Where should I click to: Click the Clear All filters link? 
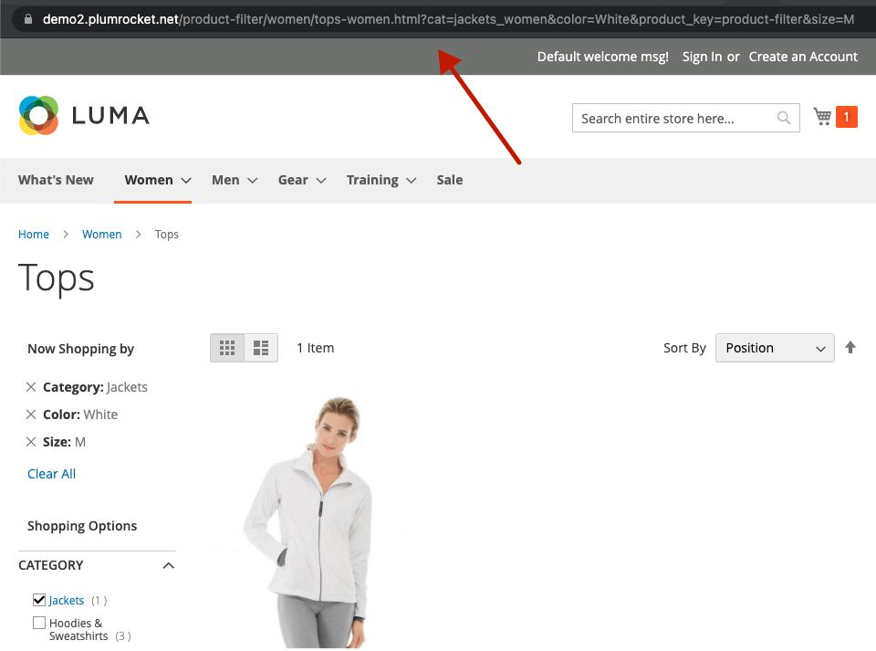pyautogui.click(x=51, y=474)
